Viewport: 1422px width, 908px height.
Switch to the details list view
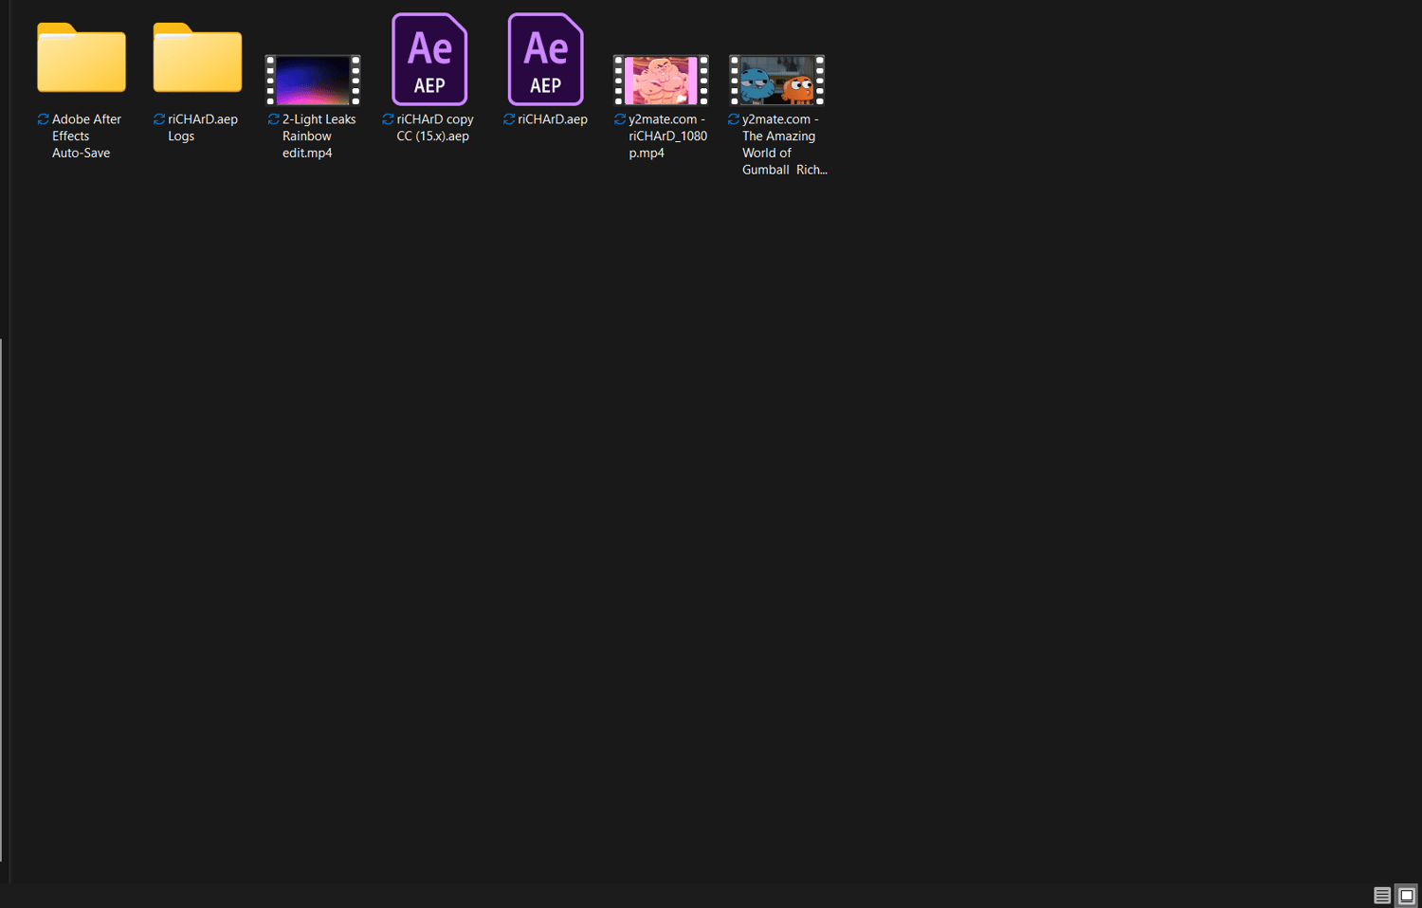click(x=1382, y=895)
